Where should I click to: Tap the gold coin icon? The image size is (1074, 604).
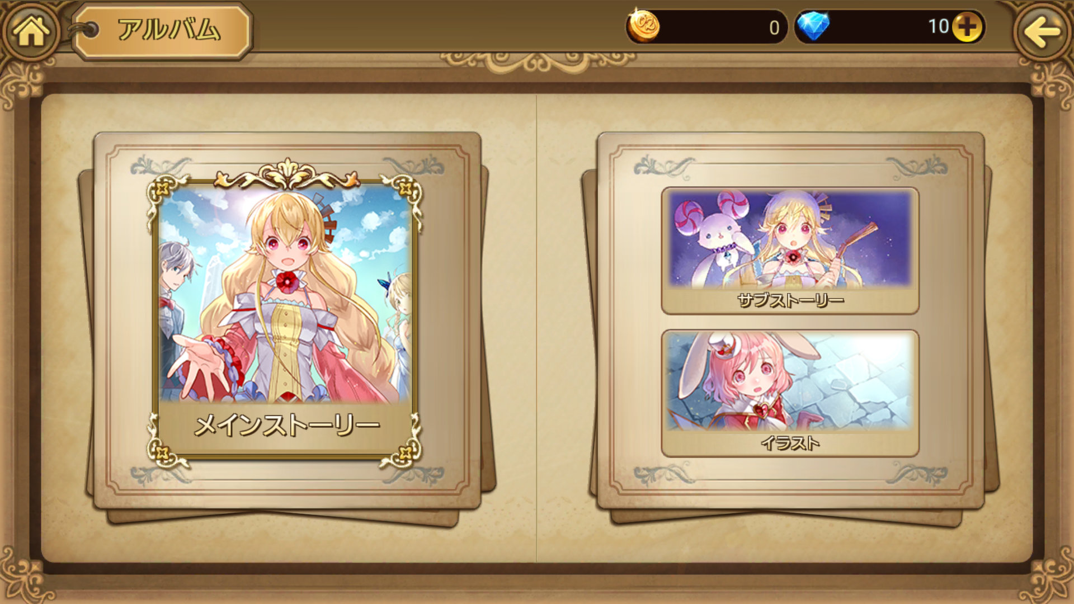[643, 26]
